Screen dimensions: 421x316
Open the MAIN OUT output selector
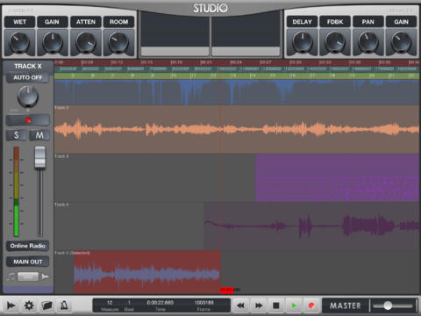click(x=28, y=262)
